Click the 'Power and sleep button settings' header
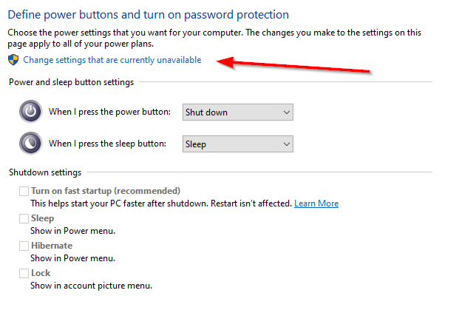Screen dimensions: 456x313 click(x=71, y=82)
